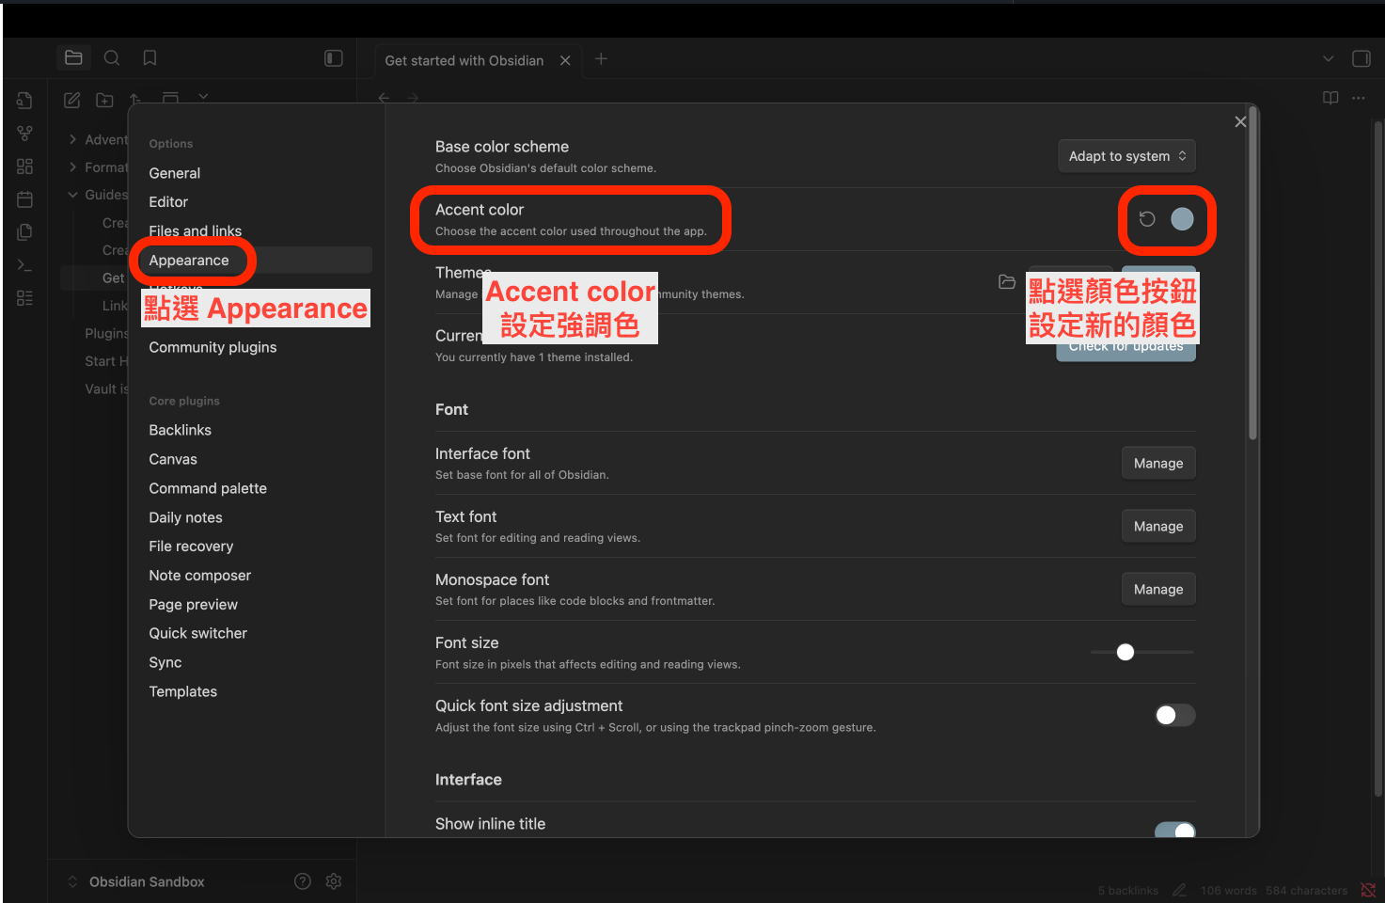Open the search panel in the sidebar
Screen dimensions: 1385x903
click(112, 58)
